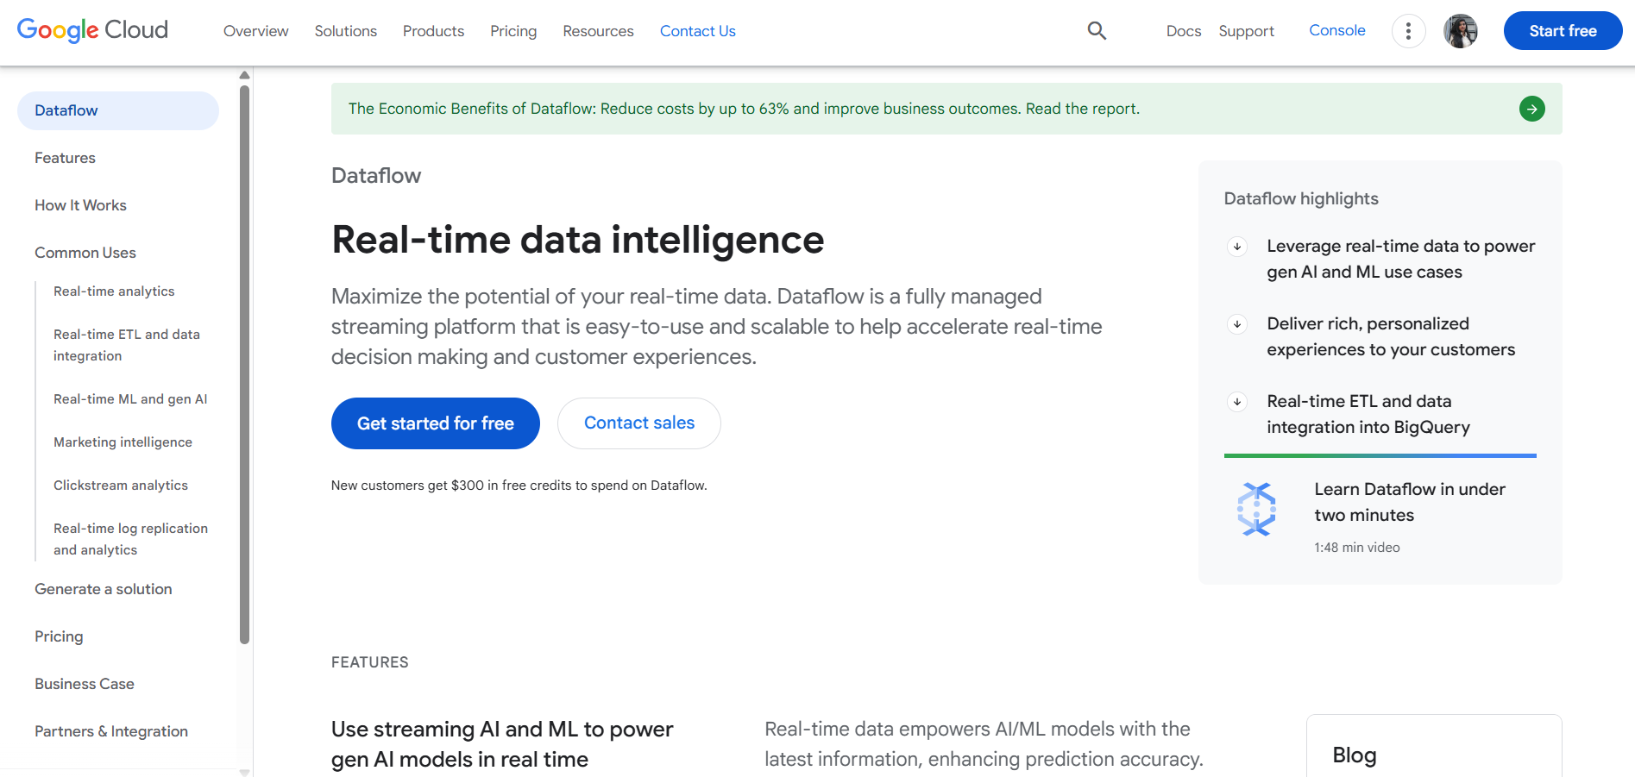This screenshot has height=777, width=1635.
Task: Open the Console
Action: click(x=1336, y=30)
